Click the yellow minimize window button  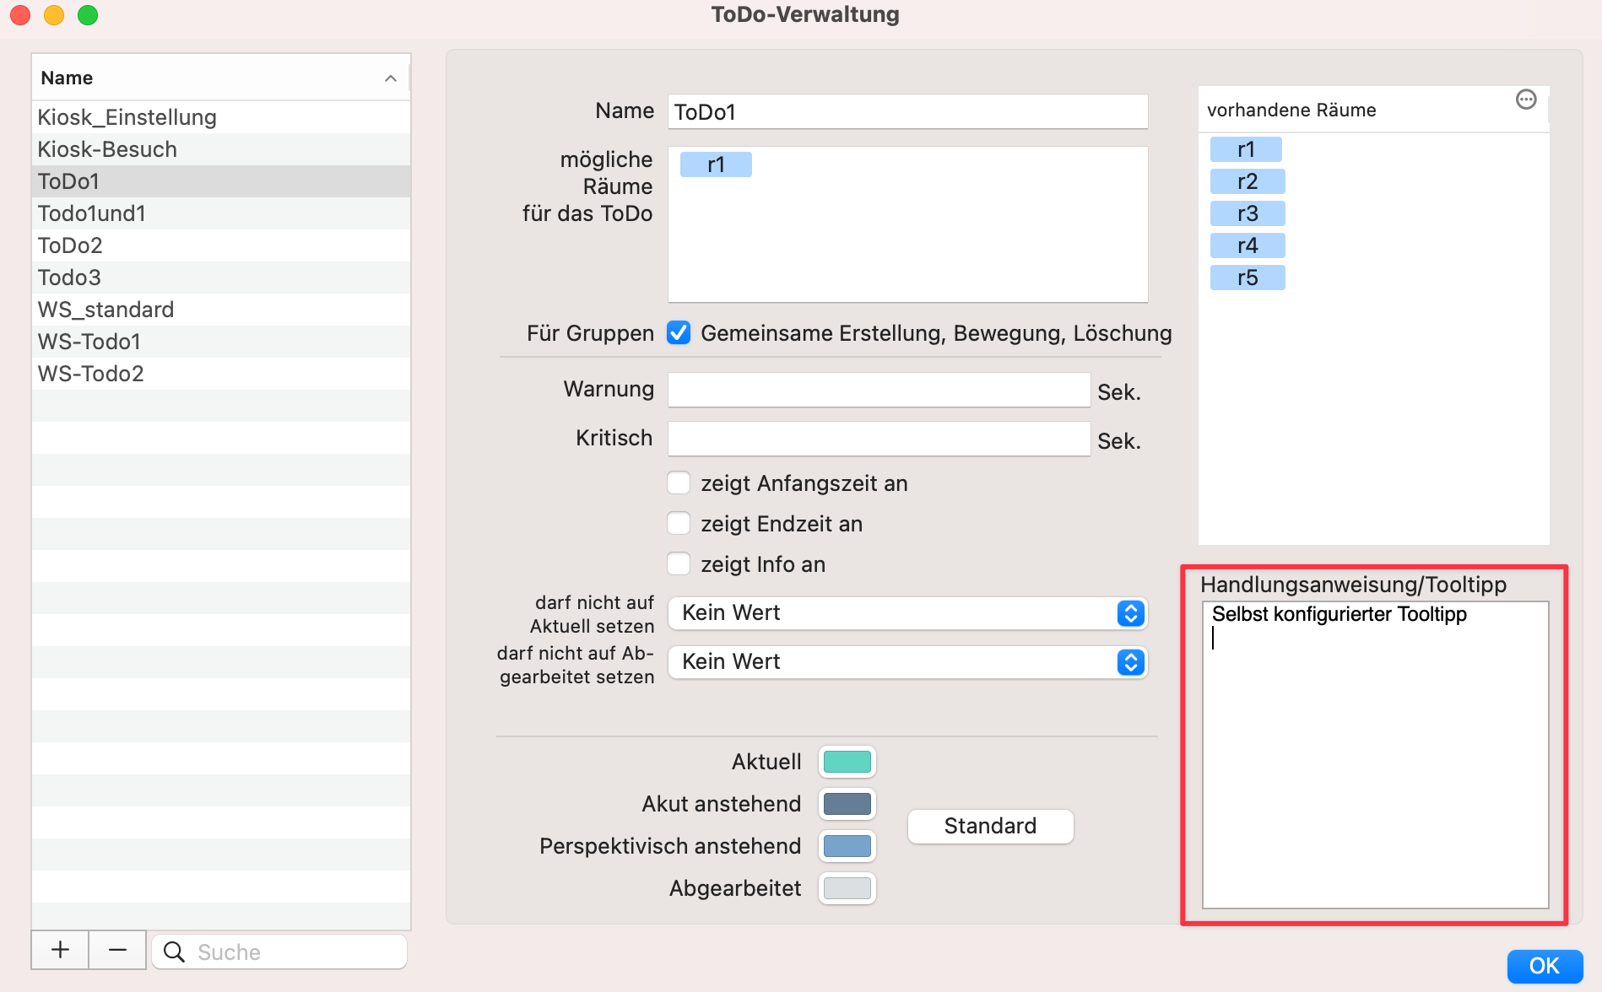(54, 15)
